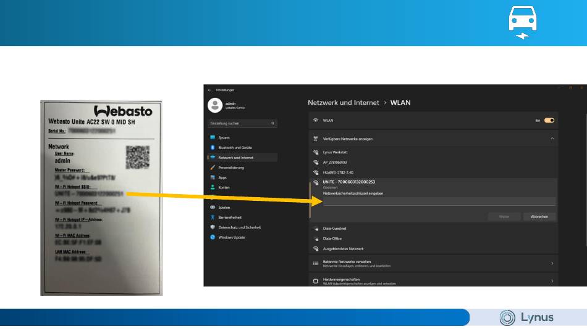
Task: Collapse Verfügbare Netzwerke anzeigen chevron
Action: click(x=552, y=139)
